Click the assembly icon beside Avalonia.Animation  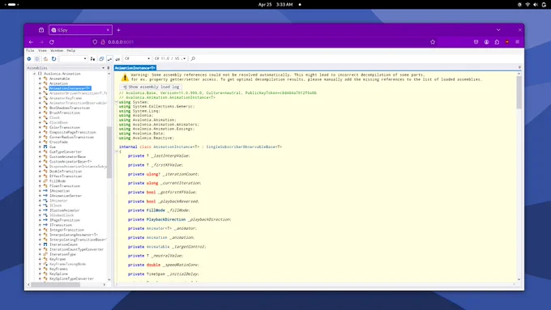coord(40,74)
